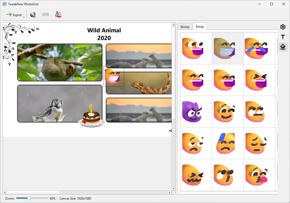Insert the tears of joy emoji

coord(259,49)
